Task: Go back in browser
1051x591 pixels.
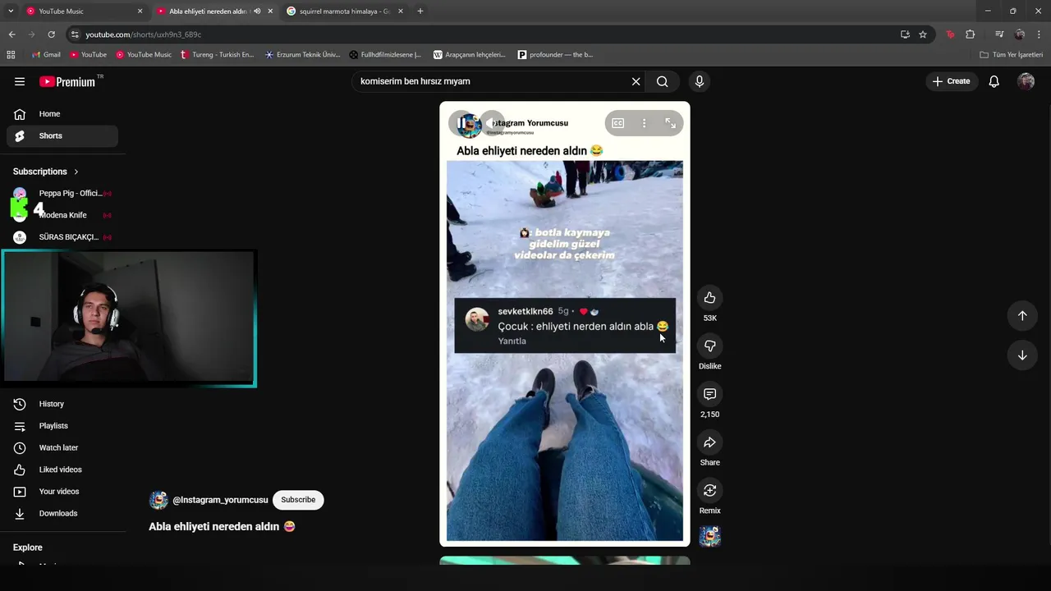Action: tap(12, 34)
